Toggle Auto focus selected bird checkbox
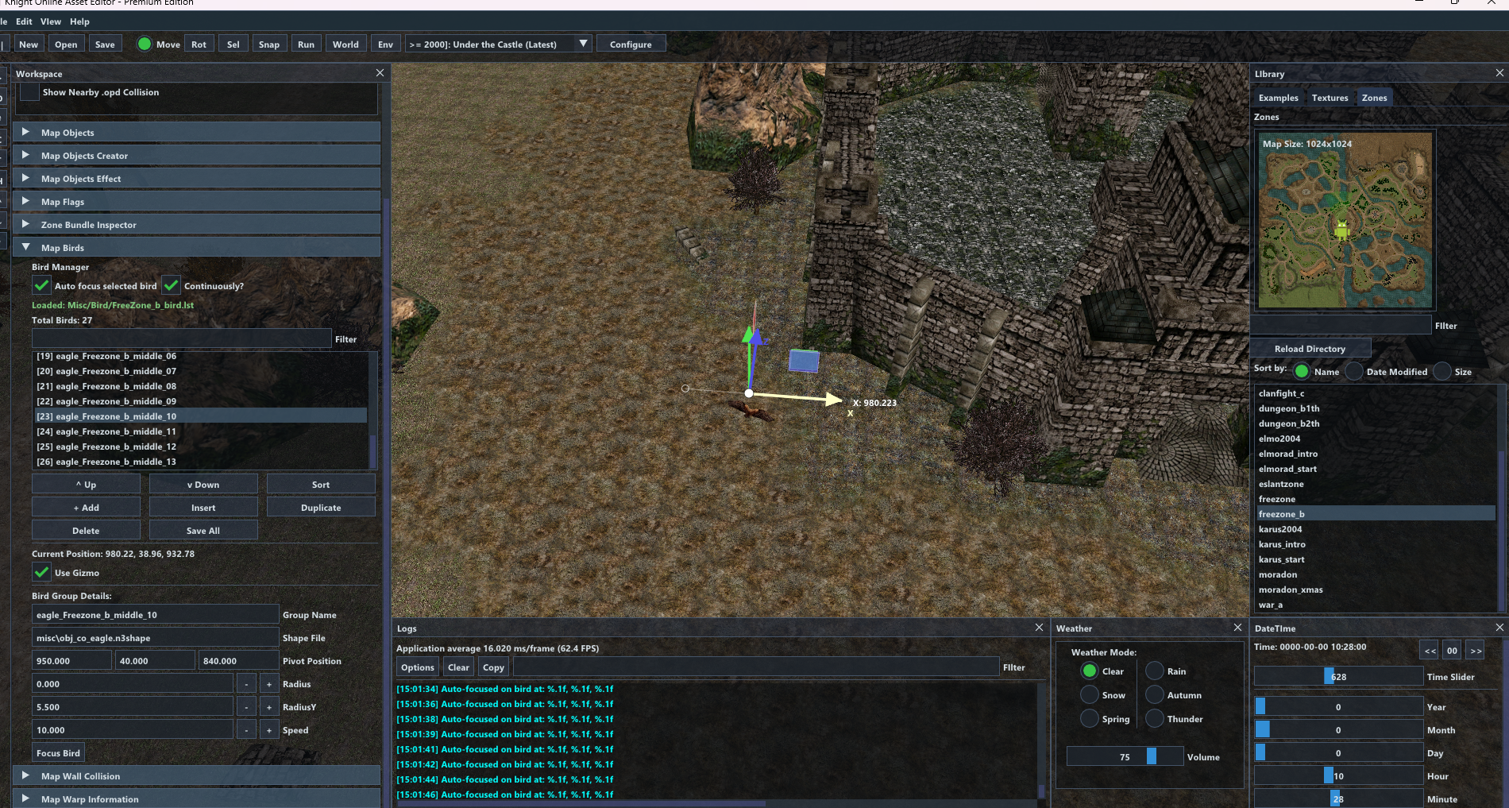 [x=41, y=285]
